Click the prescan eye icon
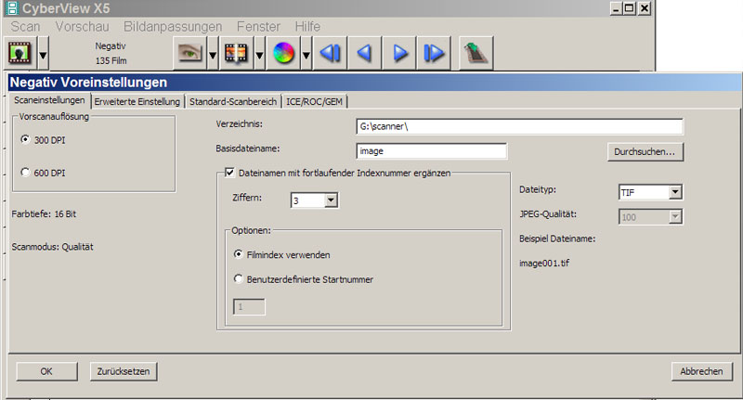Screen dimensions: 743x400 tap(189, 53)
